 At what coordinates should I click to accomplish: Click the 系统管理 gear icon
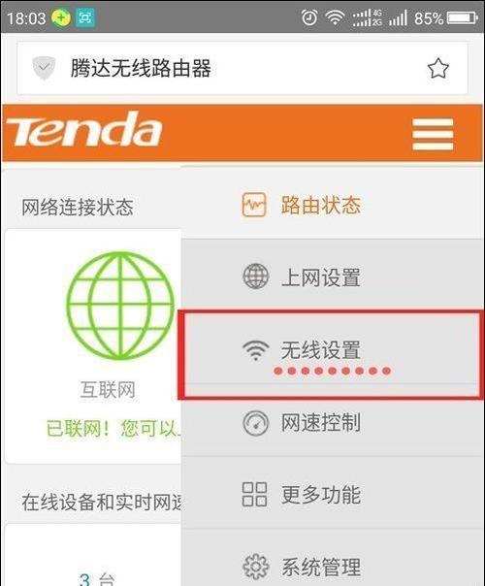(x=255, y=566)
